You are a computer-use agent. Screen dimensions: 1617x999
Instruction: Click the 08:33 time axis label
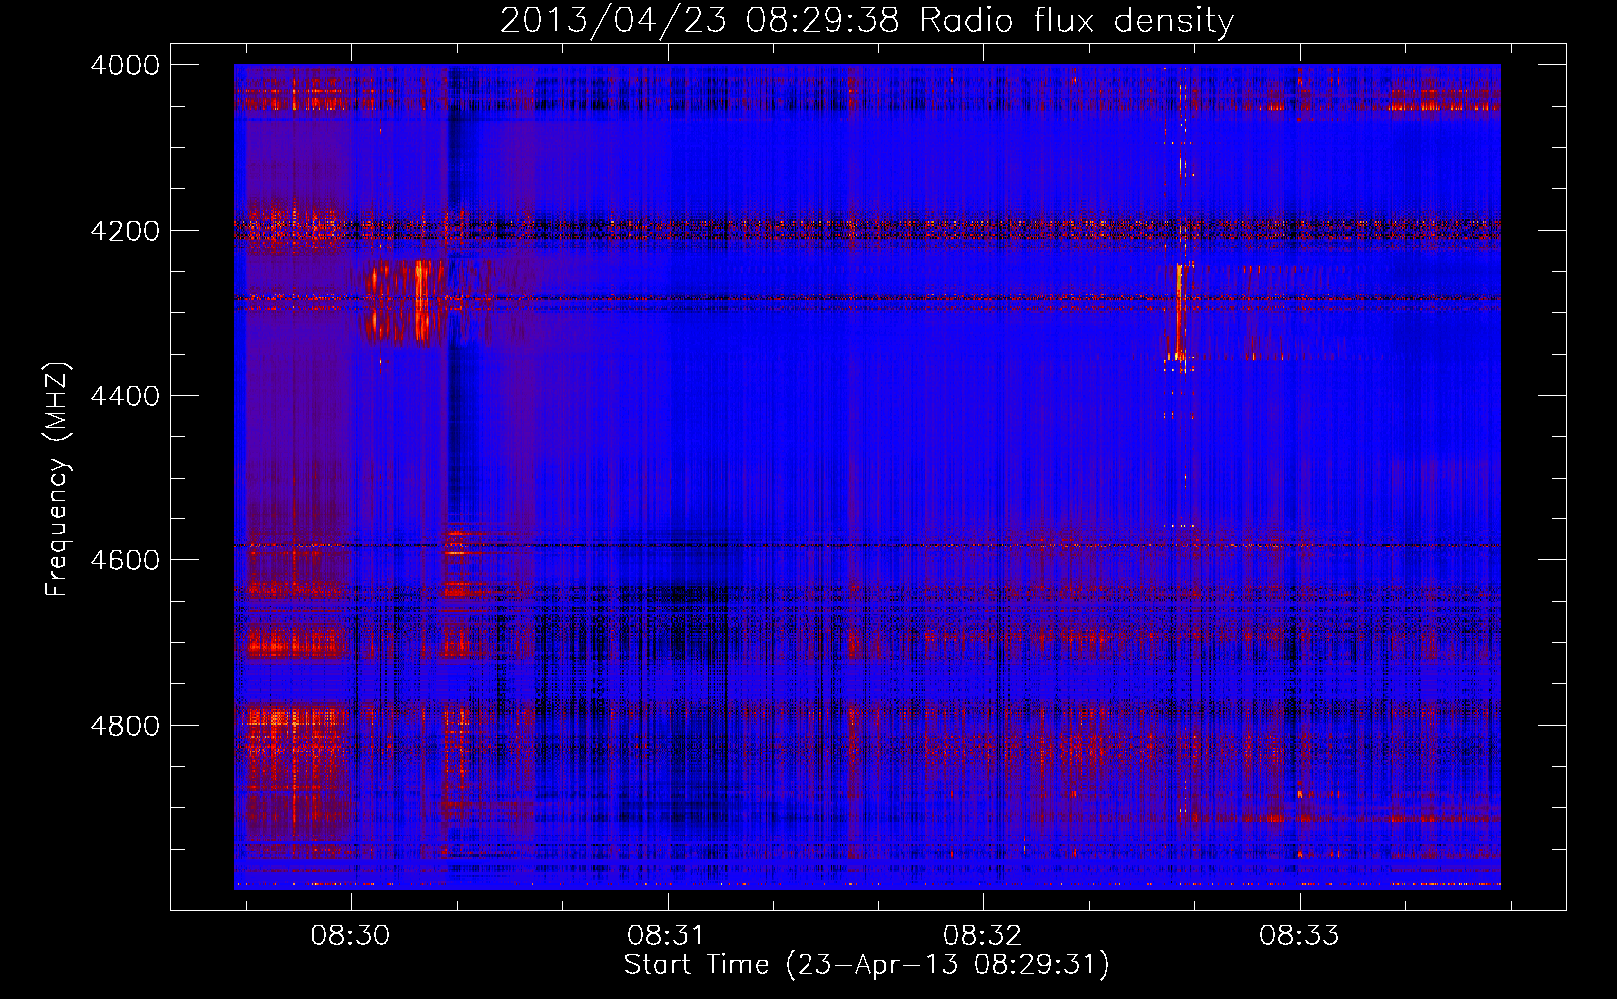1299,936
